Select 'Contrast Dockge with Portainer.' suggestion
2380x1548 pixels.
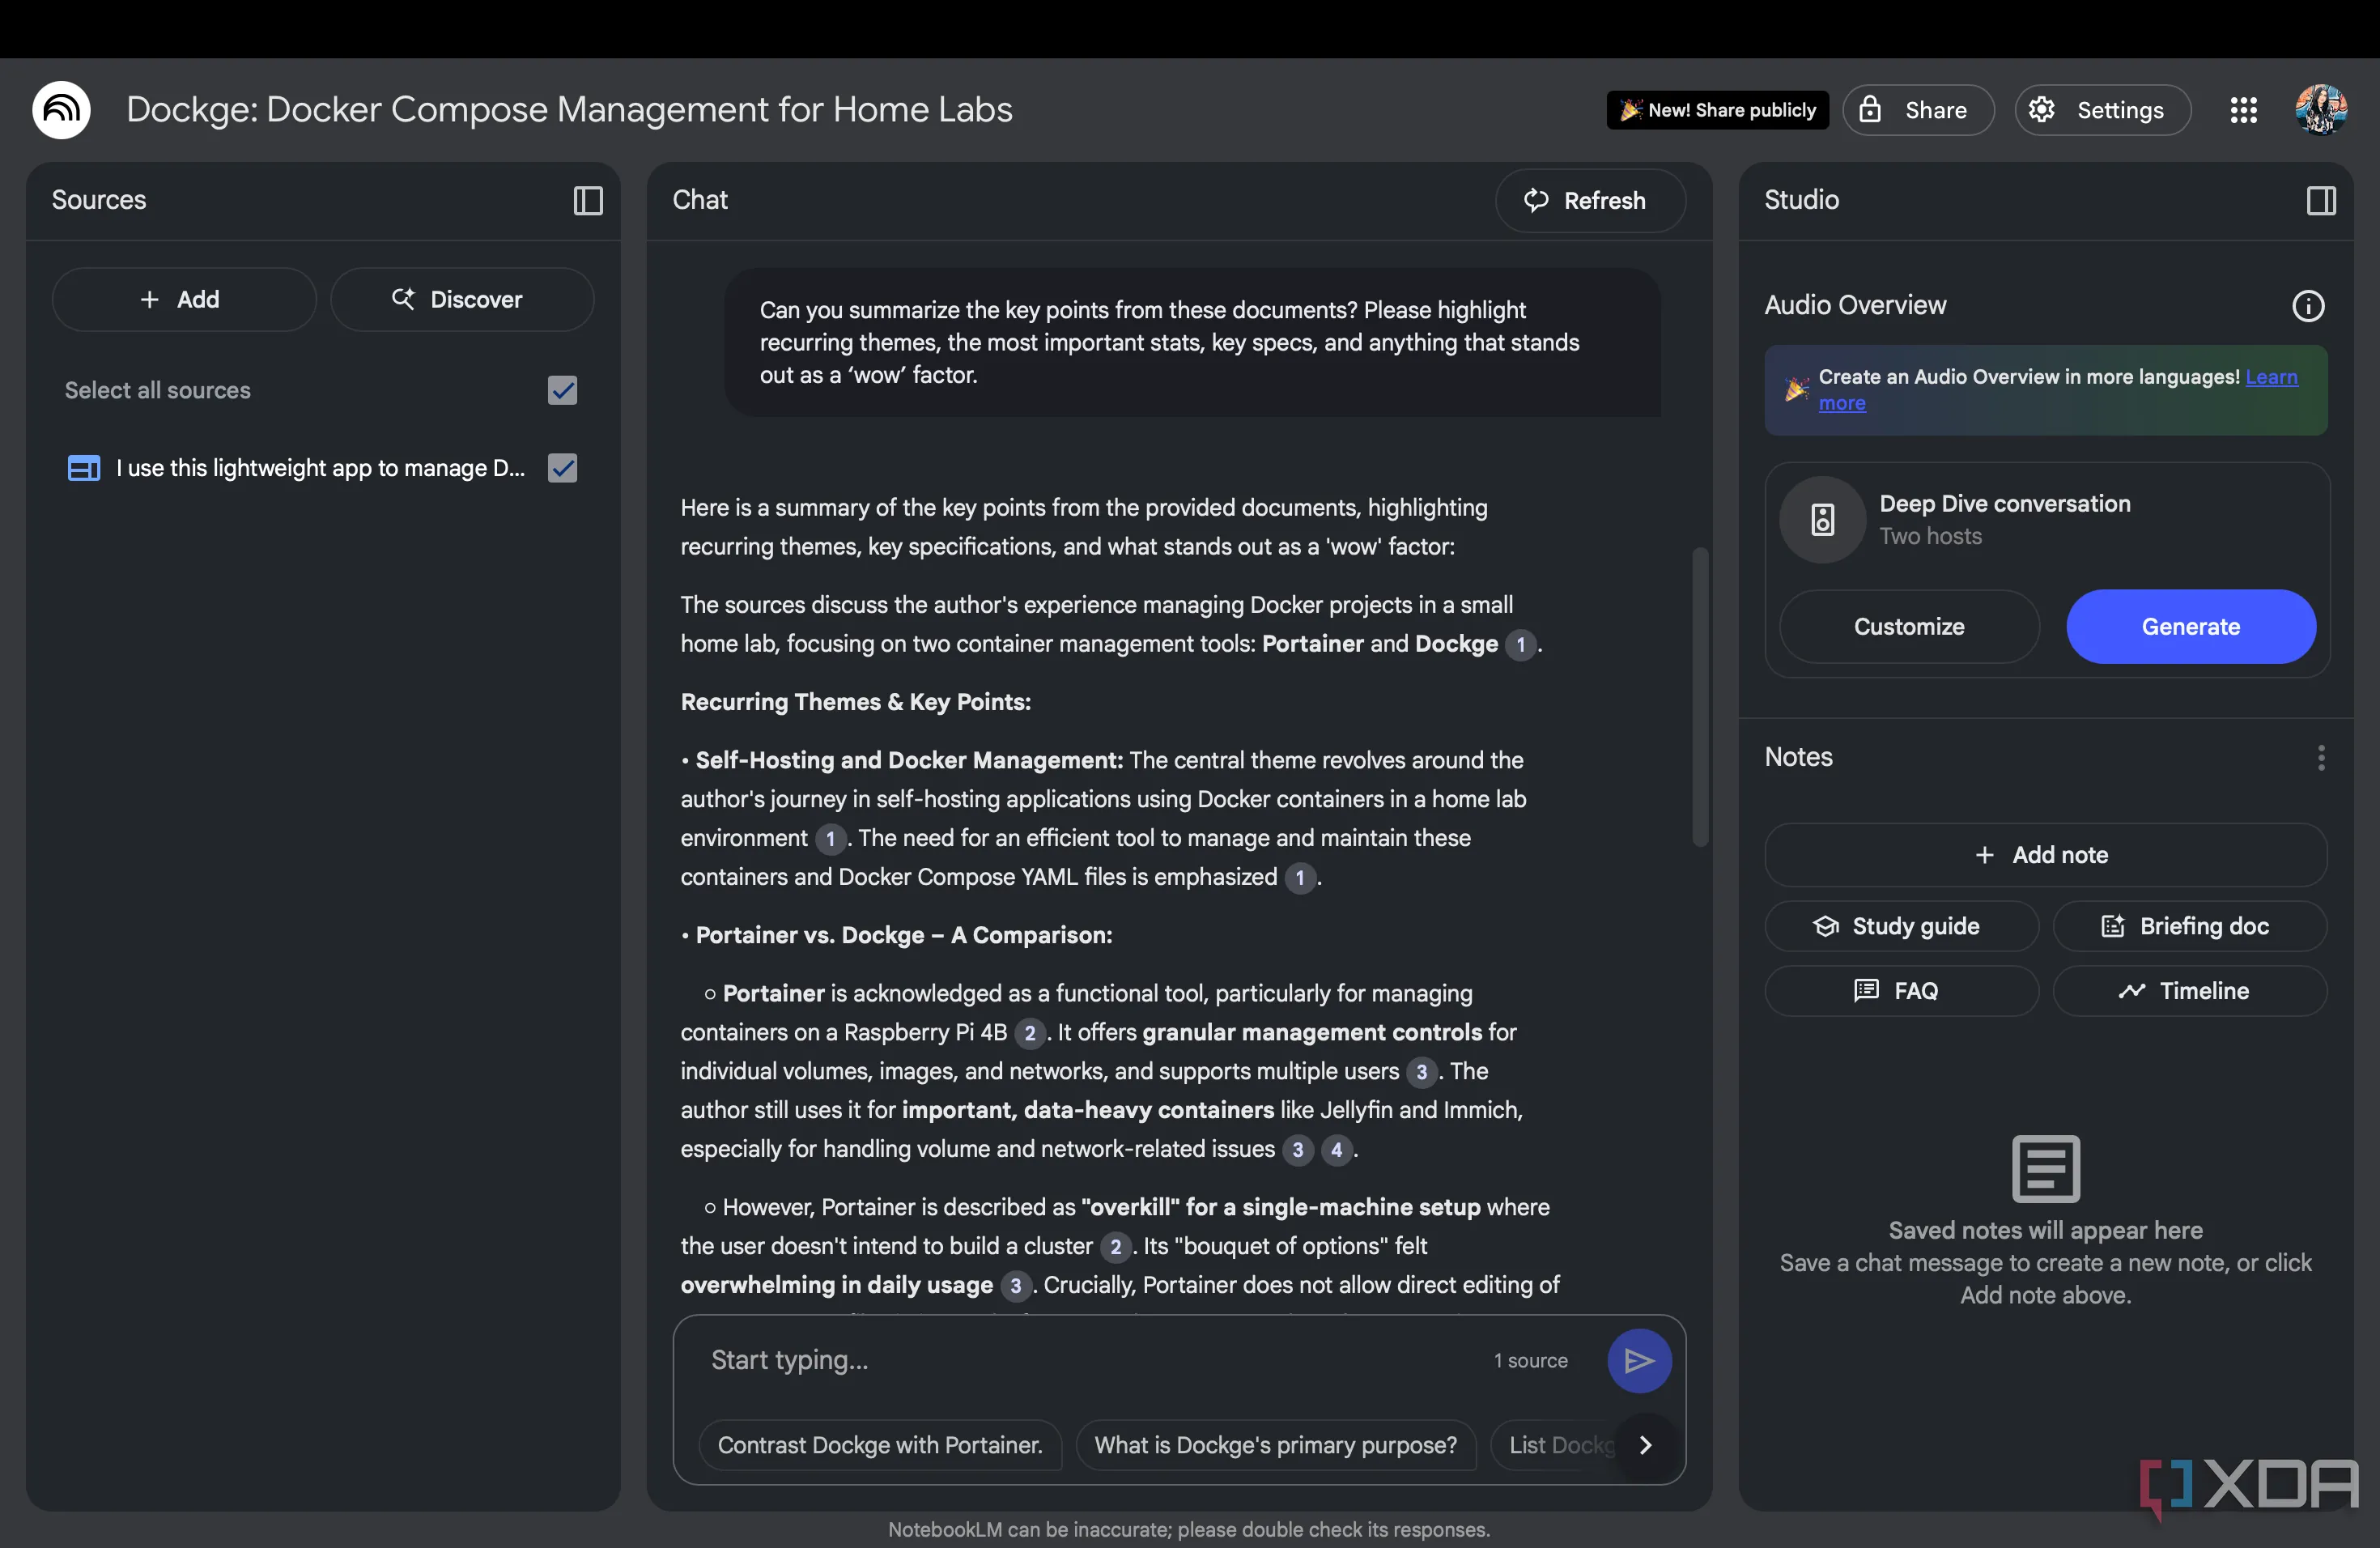pyautogui.click(x=880, y=1445)
